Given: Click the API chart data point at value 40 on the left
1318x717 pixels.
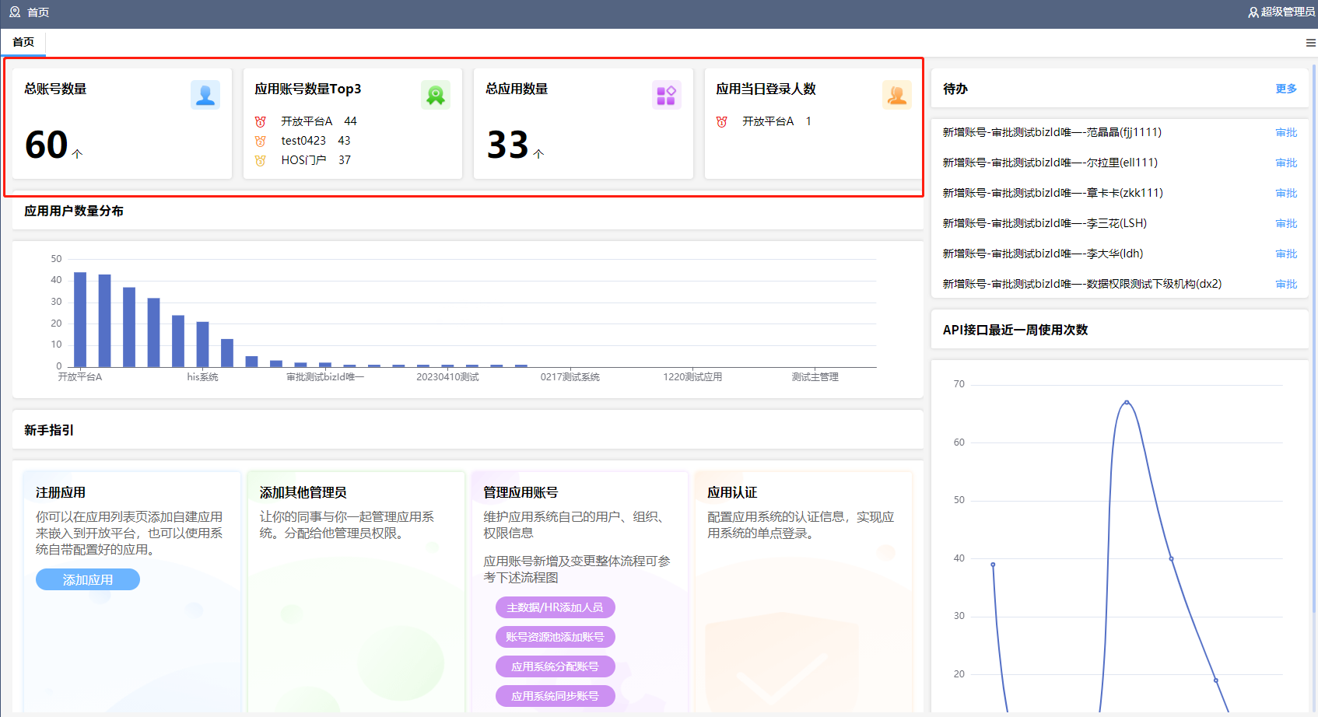Looking at the screenshot, I should (x=993, y=565).
